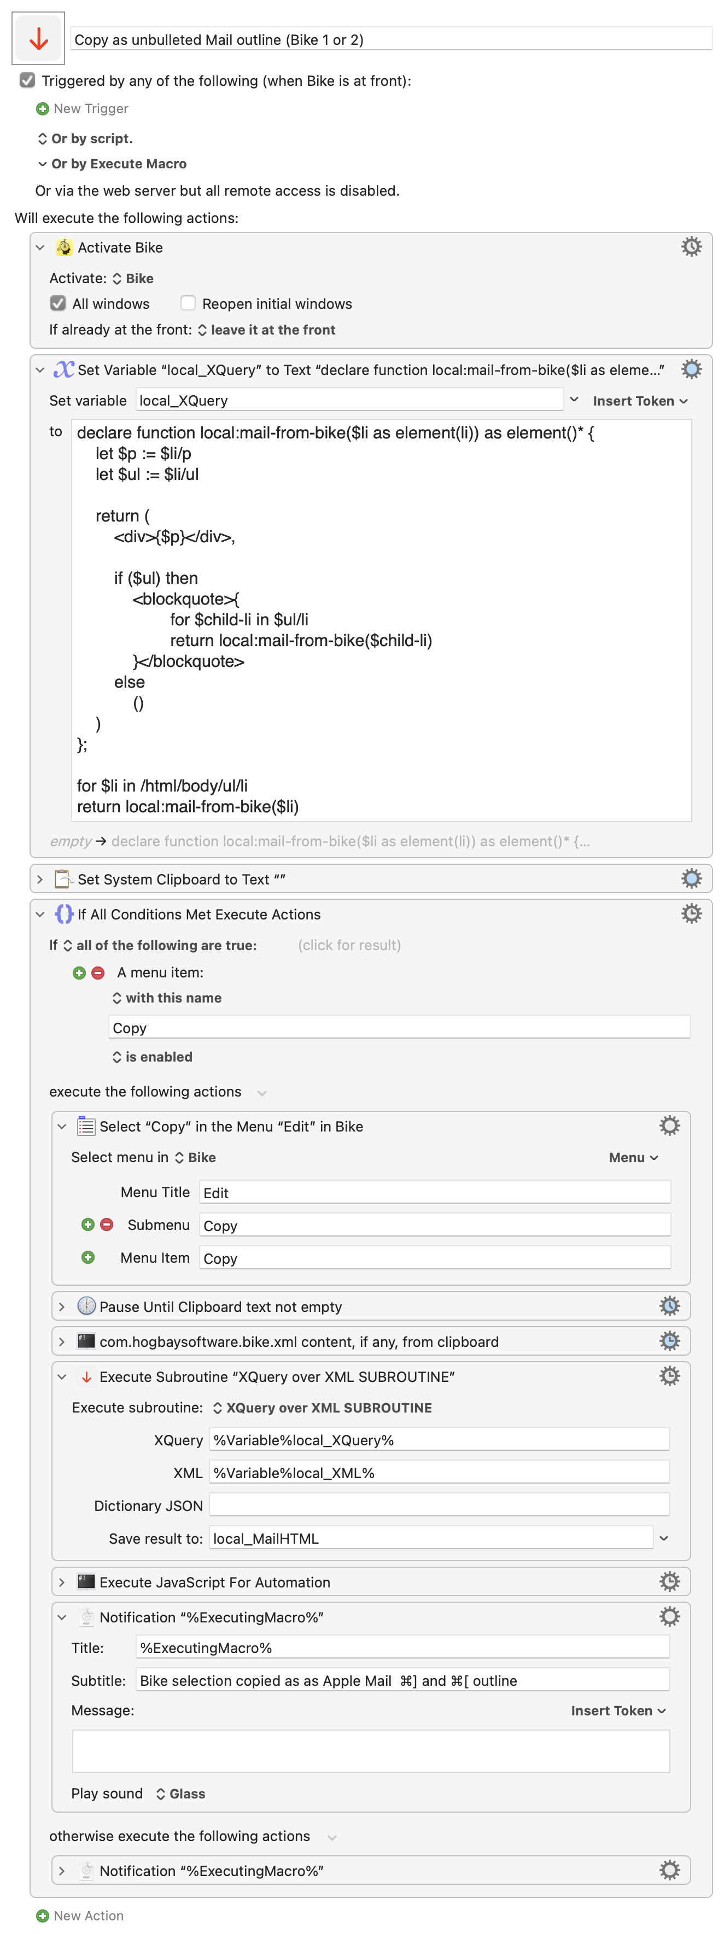This screenshot has height=1934, width=724.
Task: Open gear menu for Set Variable action
Action: coord(690,370)
